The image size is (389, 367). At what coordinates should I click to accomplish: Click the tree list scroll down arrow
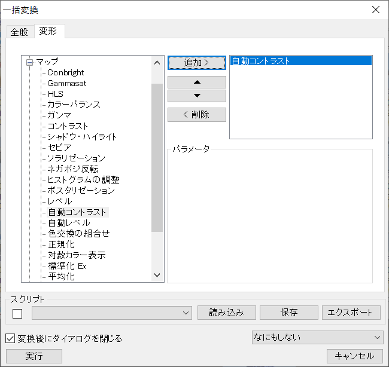(x=157, y=275)
